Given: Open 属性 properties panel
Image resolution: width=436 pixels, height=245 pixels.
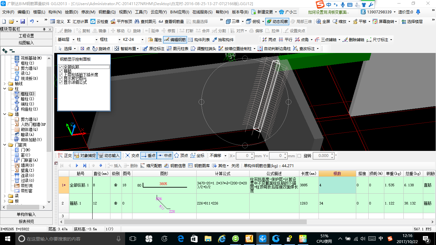Looking at the screenshot, I should click(155, 40).
